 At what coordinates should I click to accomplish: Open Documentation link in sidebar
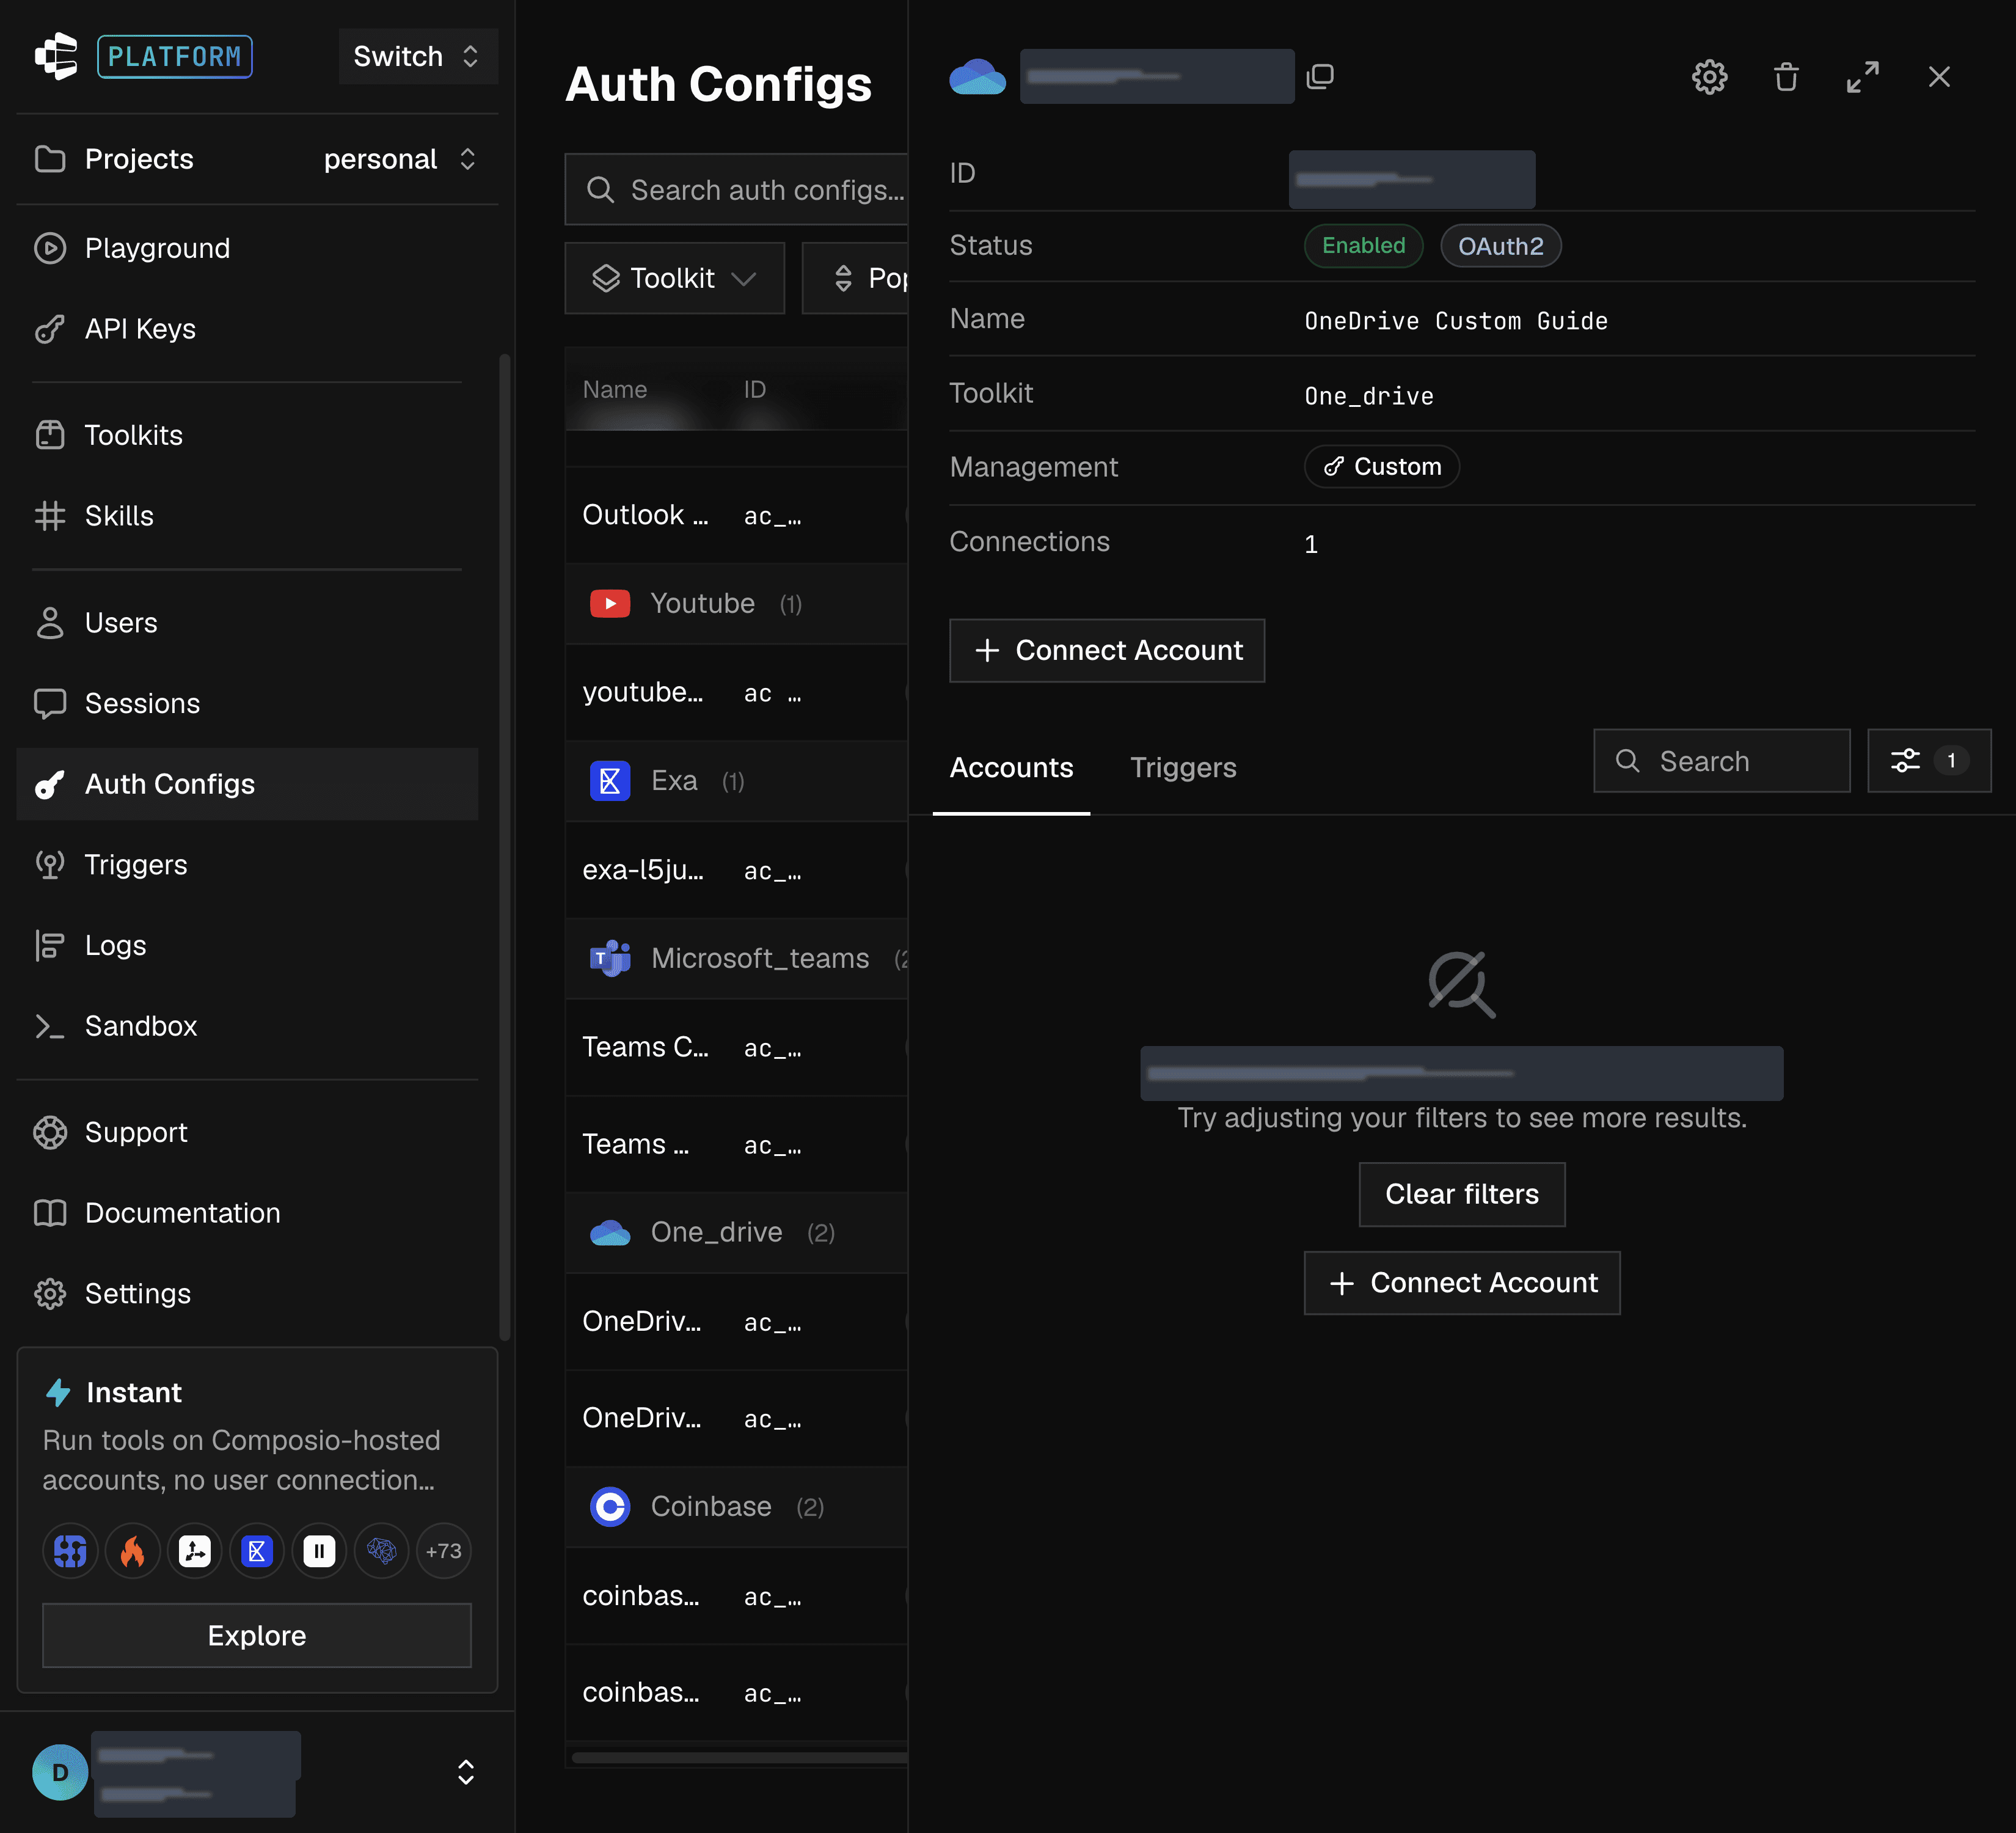[248, 1213]
